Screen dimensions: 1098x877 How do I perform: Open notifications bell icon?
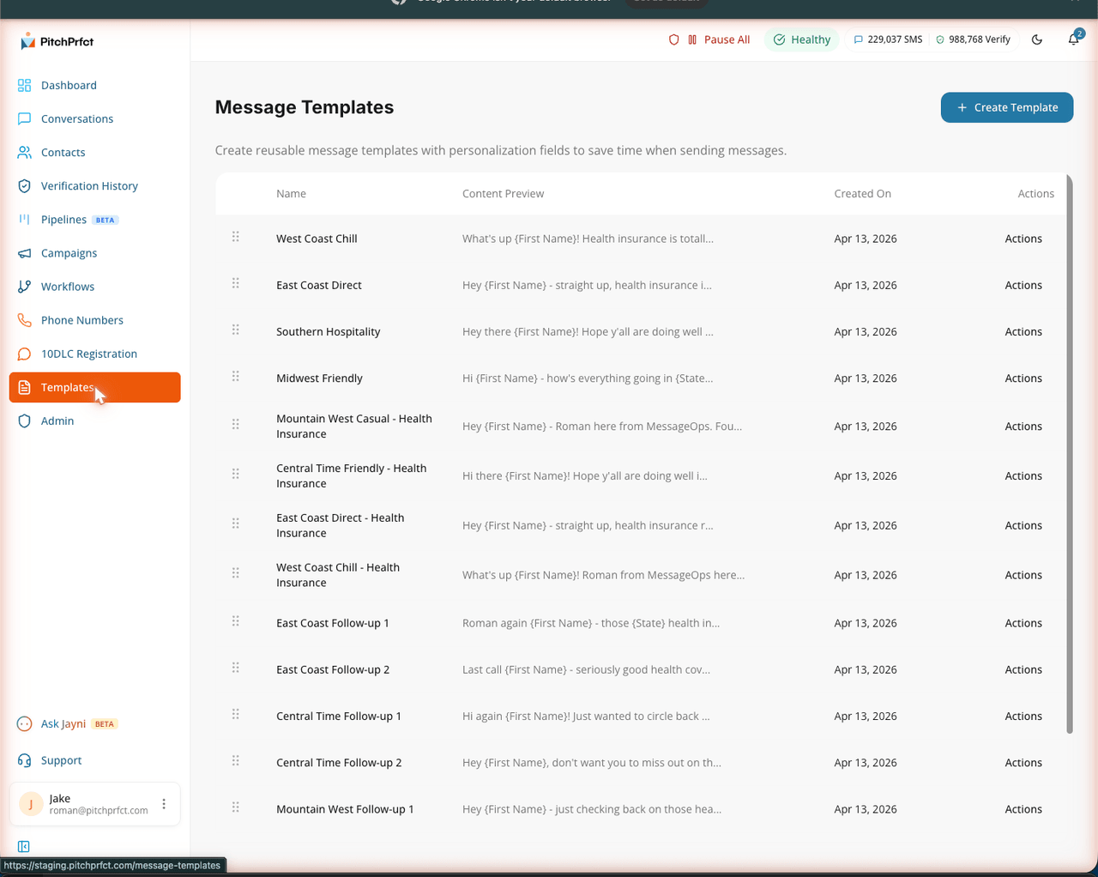point(1073,39)
